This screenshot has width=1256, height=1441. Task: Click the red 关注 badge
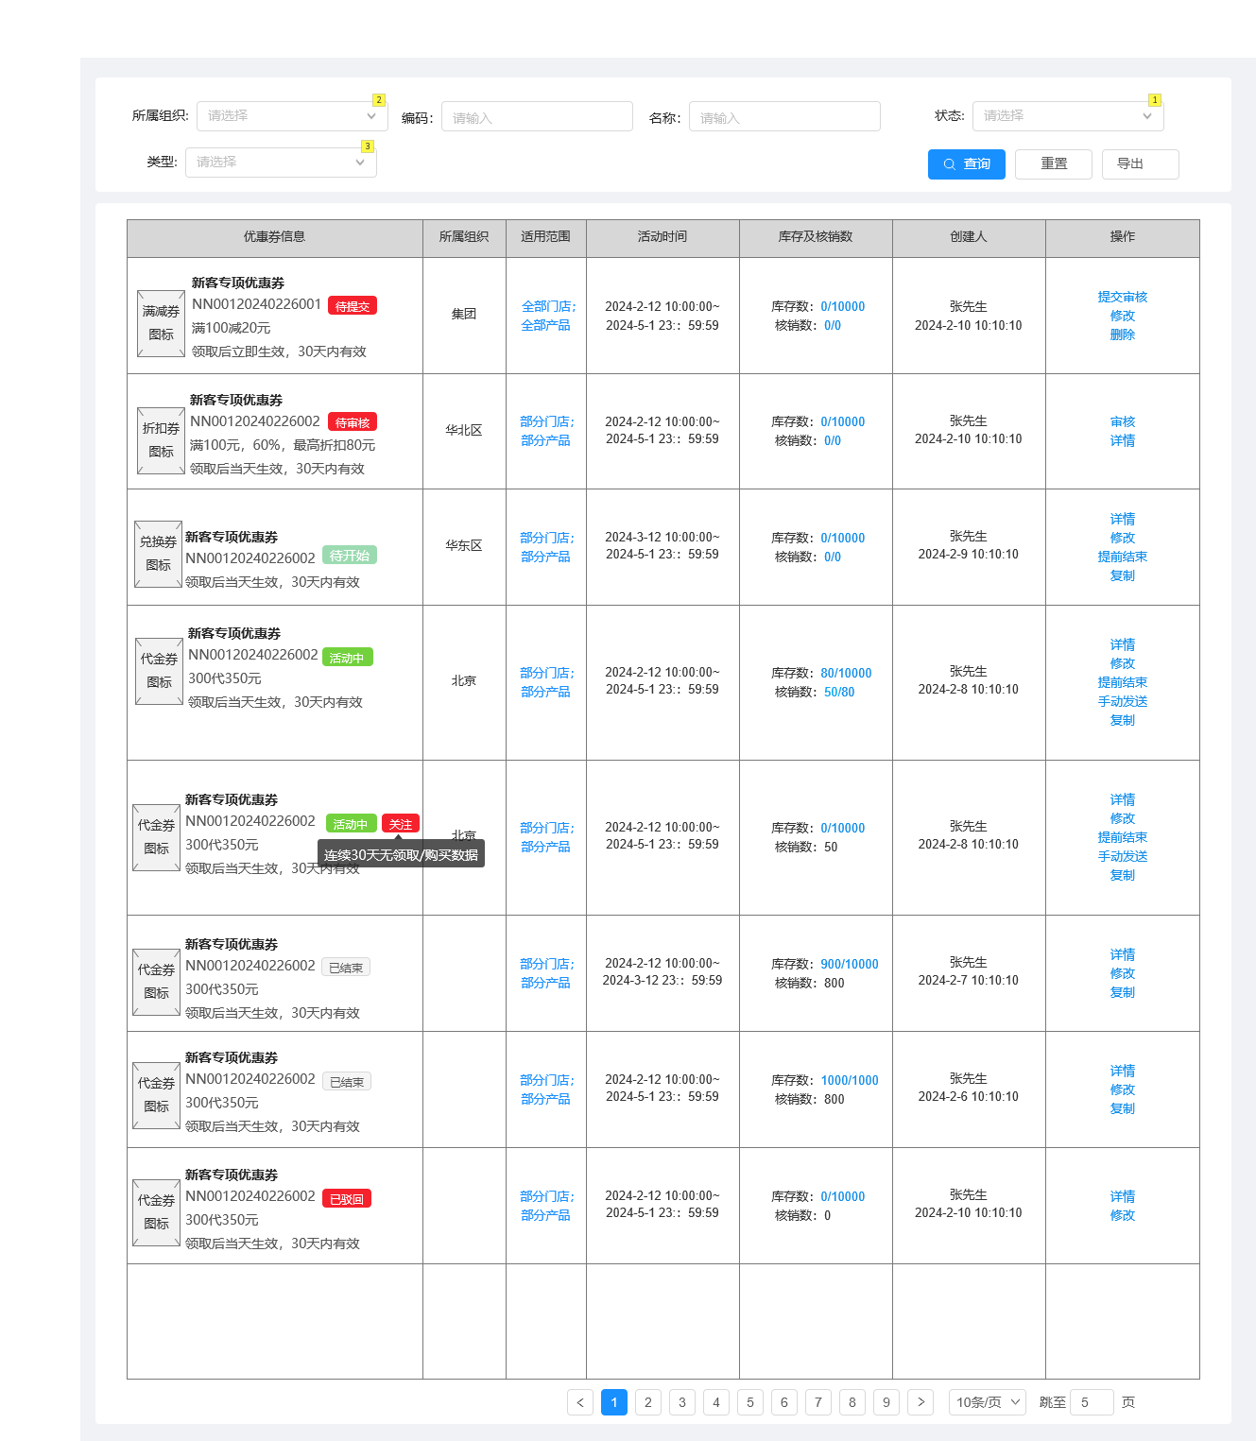401,823
